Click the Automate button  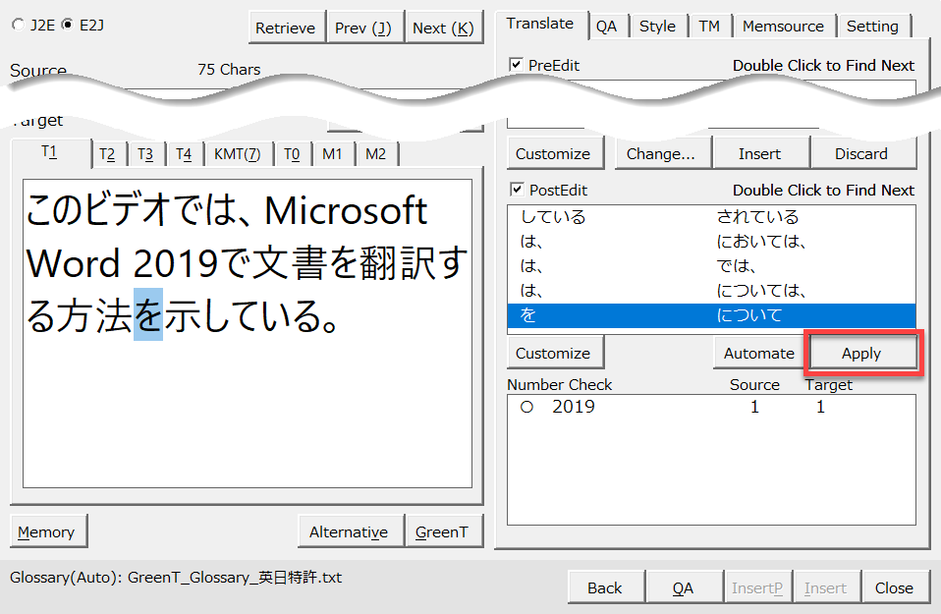tap(758, 354)
